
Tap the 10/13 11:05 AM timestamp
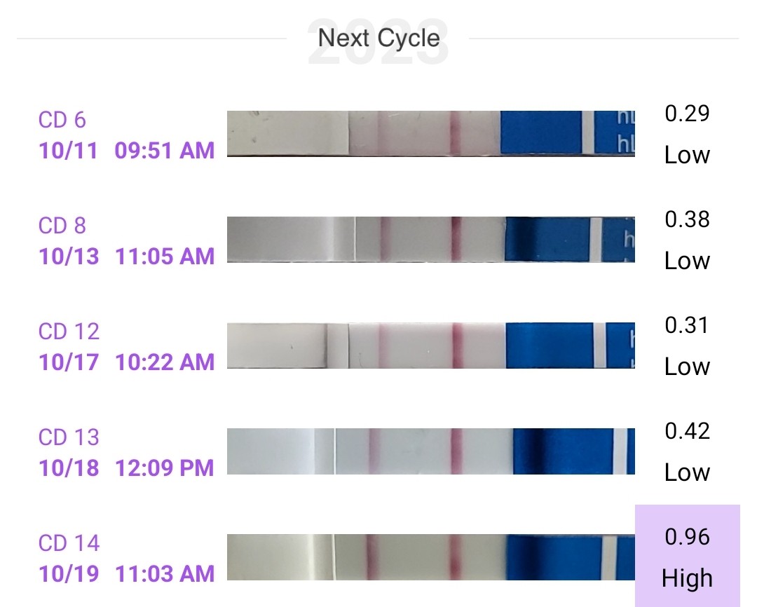point(127,256)
